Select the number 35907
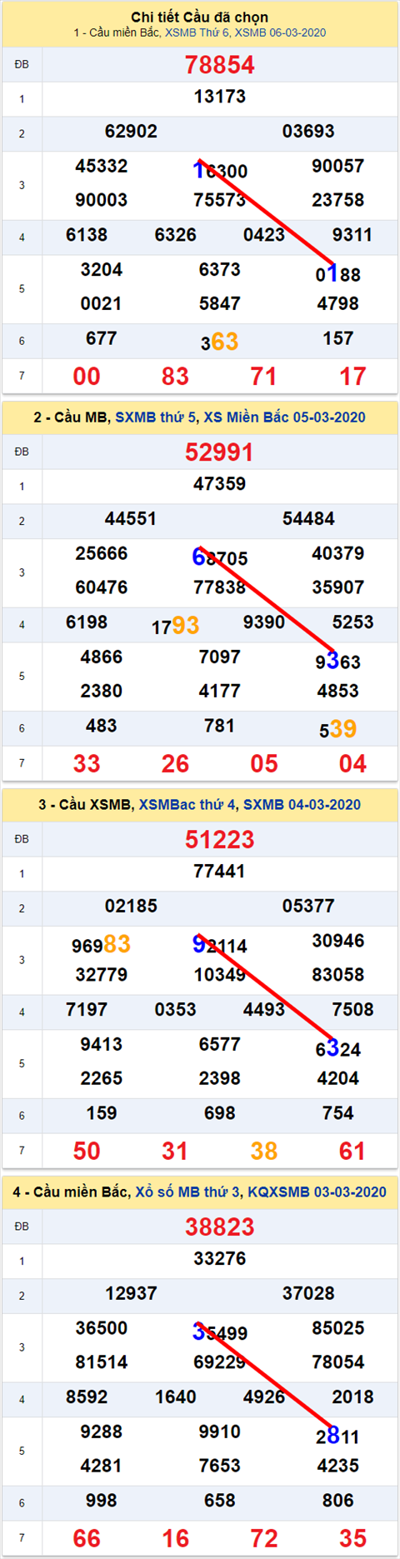 (338, 587)
